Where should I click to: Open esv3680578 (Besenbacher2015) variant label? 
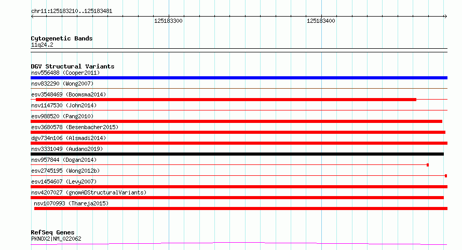pyautogui.click(x=75, y=127)
